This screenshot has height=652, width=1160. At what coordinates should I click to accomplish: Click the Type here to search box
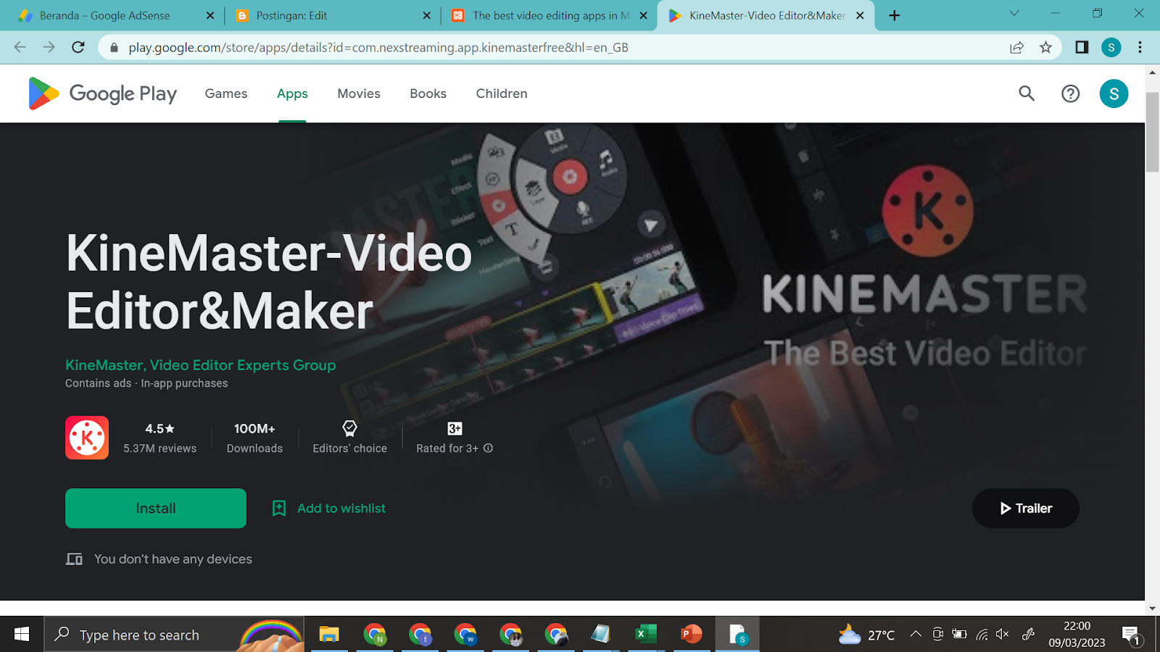pyautogui.click(x=174, y=635)
